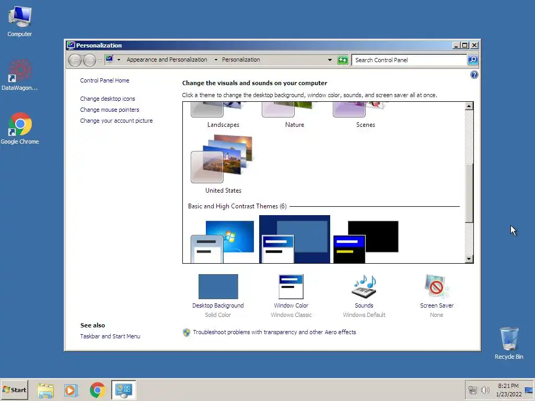
Task: Open Control Panel Home link
Action: (x=104, y=80)
